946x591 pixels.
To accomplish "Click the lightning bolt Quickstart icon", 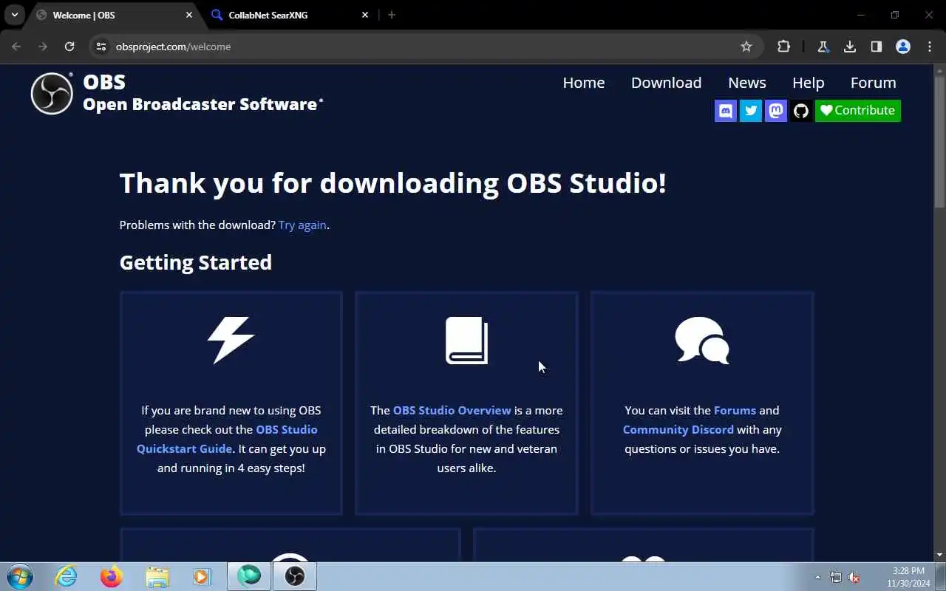I will click(231, 341).
